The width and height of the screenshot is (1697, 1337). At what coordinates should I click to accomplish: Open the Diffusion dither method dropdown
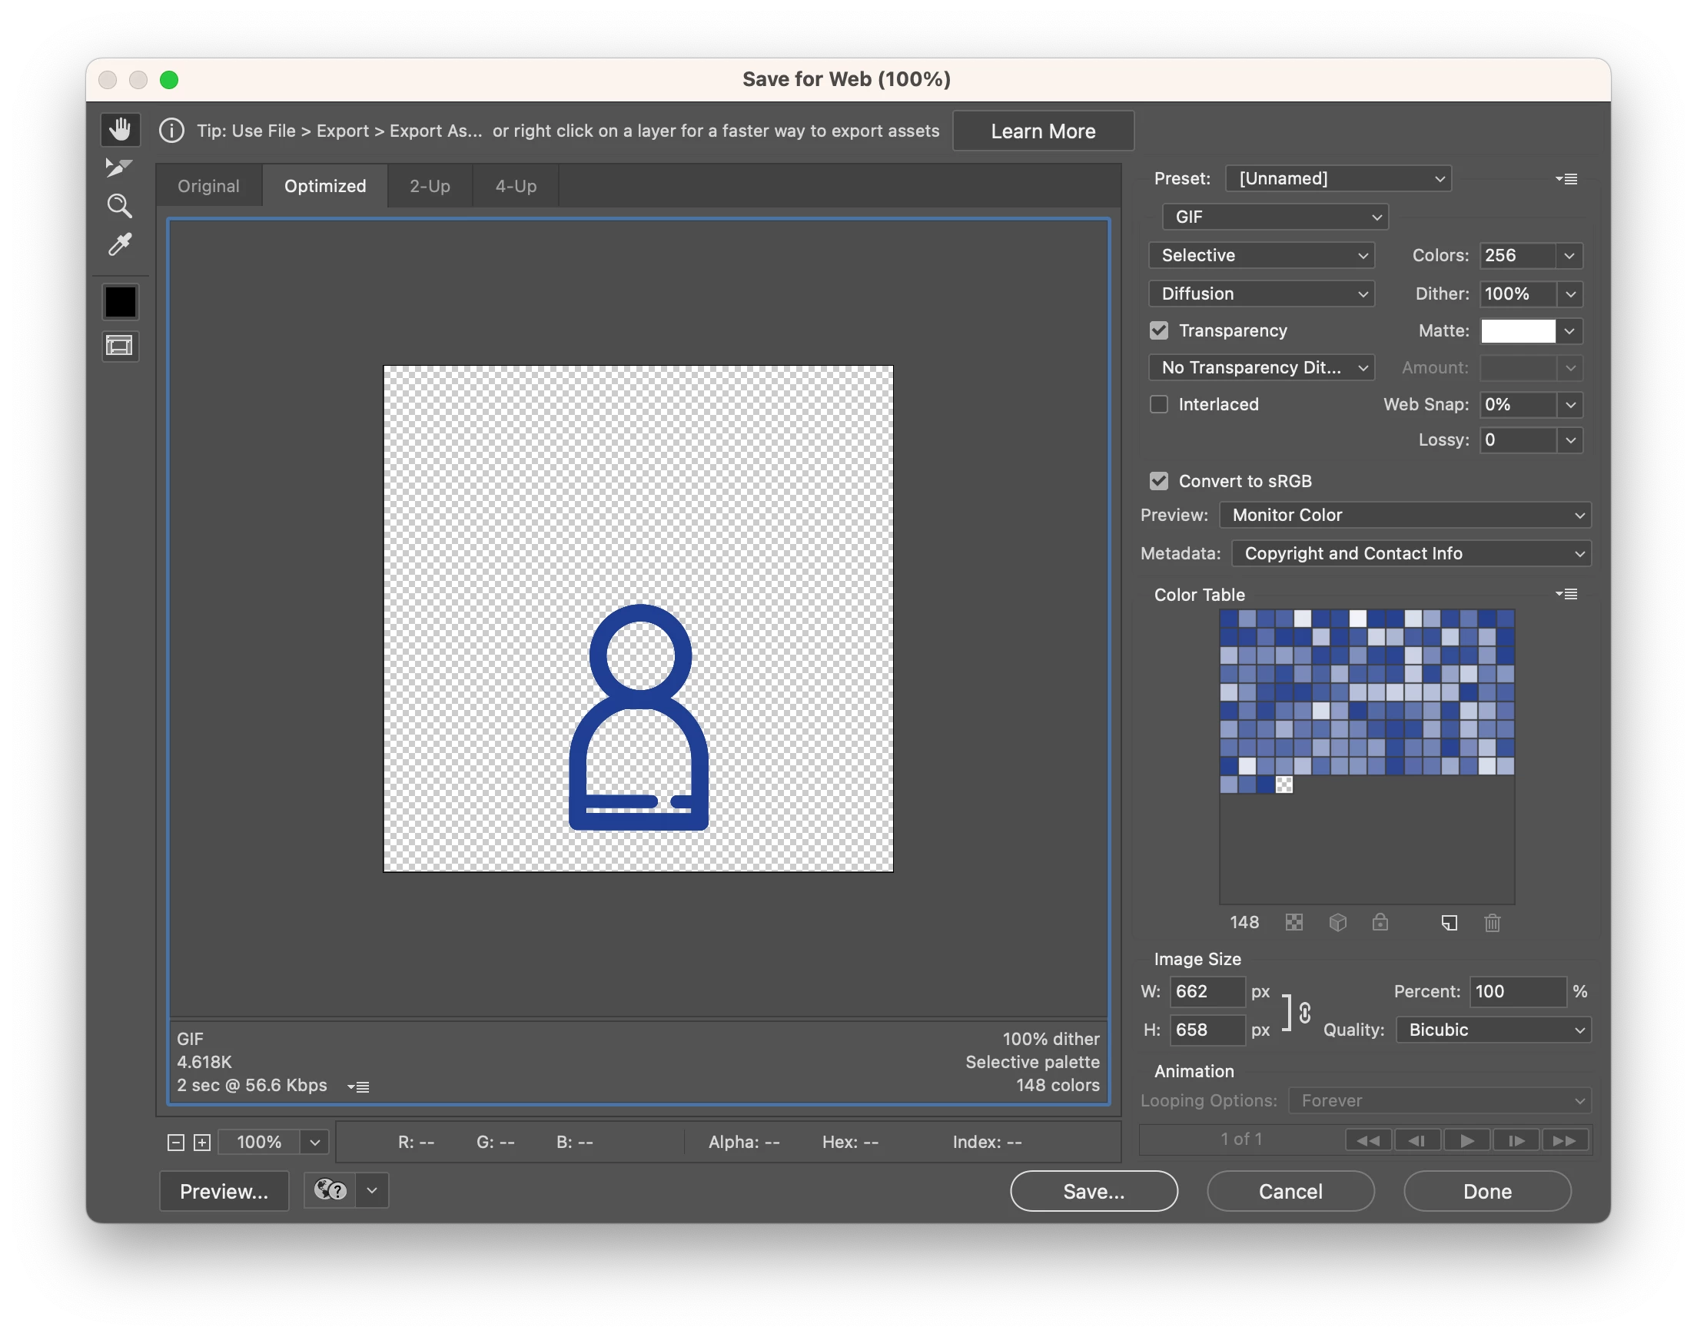1262,294
